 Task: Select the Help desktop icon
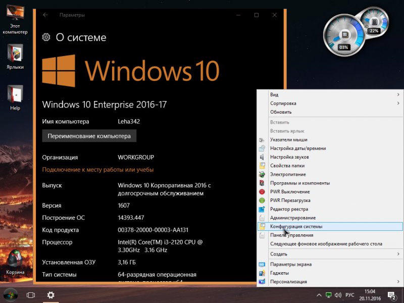pos(15,97)
